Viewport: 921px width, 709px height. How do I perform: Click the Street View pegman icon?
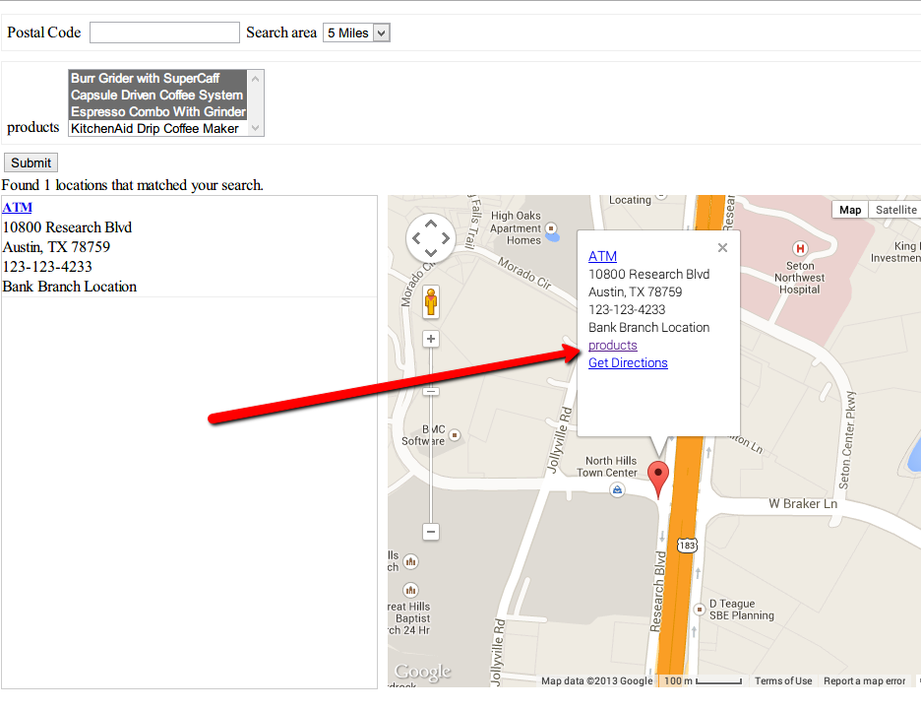[x=431, y=302]
